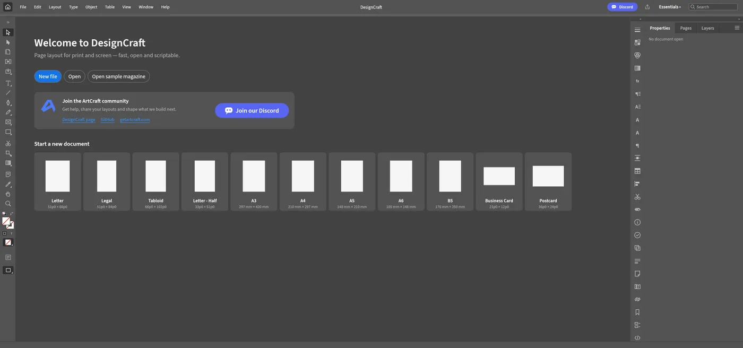Click the share/export icon in top bar
Image resolution: width=743 pixels, height=348 pixels.
click(647, 7)
